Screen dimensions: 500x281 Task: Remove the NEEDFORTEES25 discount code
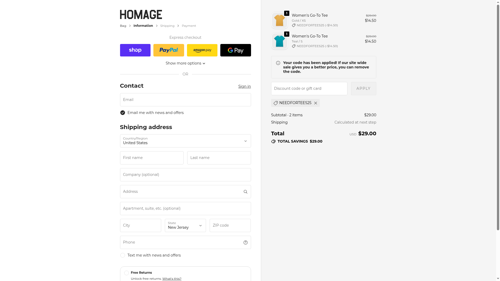[316, 103]
